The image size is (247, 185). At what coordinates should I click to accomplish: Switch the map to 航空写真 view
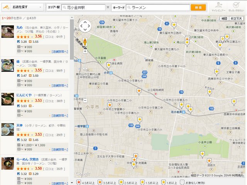[236, 18]
